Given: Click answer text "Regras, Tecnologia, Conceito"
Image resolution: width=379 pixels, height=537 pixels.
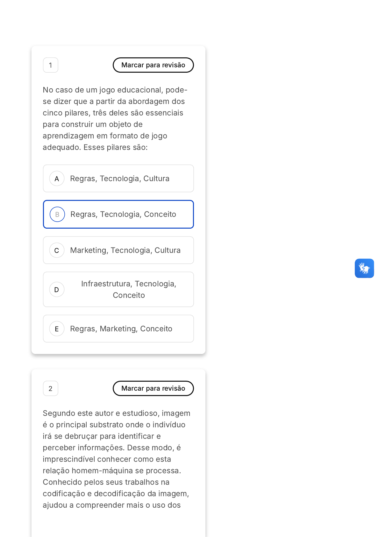Looking at the screenshot, I should tap(123, 214).
